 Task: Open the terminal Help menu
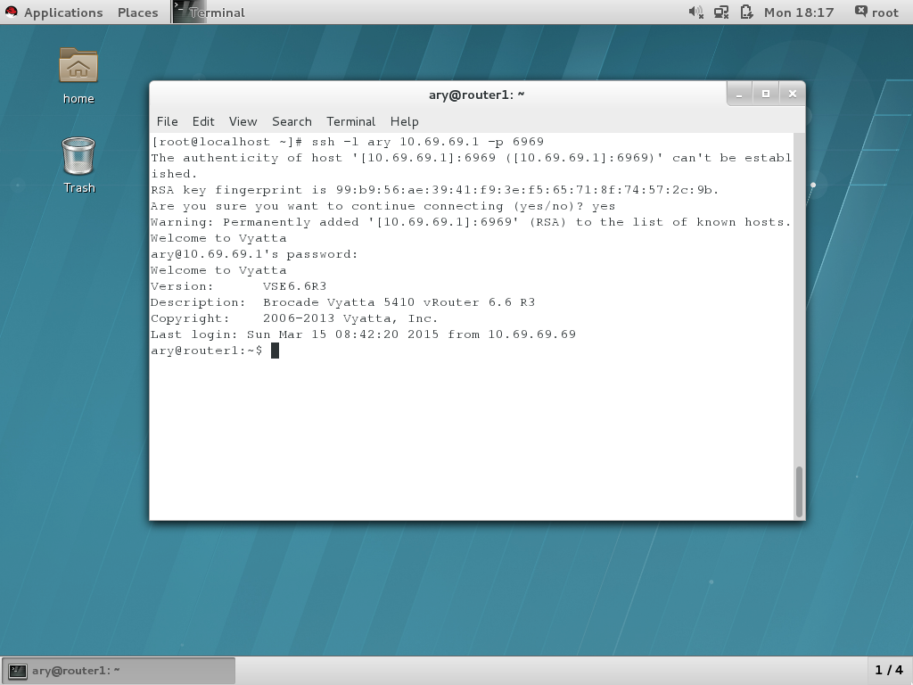[404, 121]
